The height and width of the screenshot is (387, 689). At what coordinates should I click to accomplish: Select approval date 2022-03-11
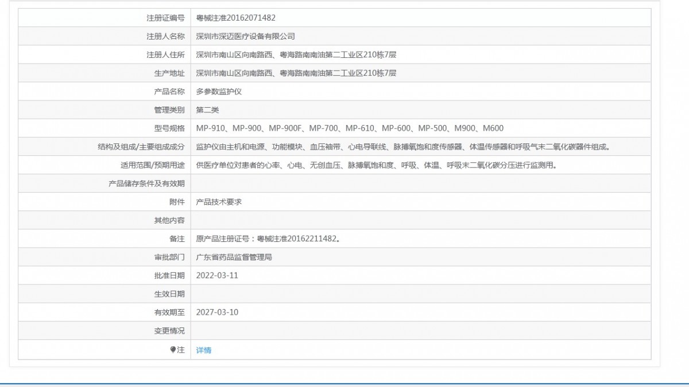[217, 275]
